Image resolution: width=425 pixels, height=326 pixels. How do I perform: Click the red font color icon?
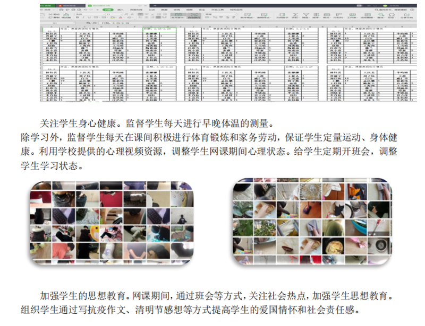tap(120, 17)
